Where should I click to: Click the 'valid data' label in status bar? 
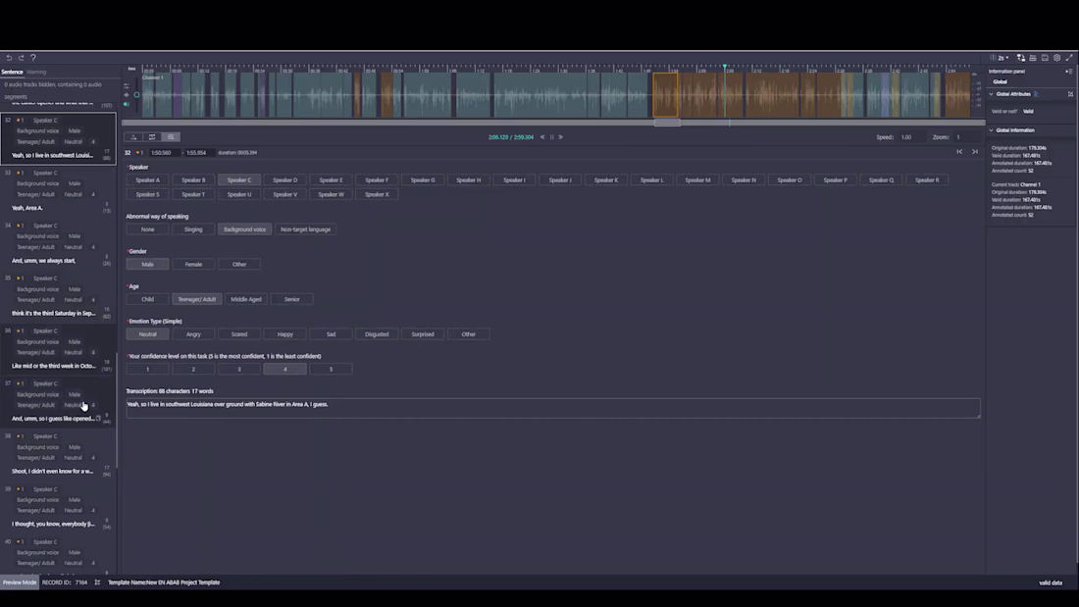point(1051,582)
